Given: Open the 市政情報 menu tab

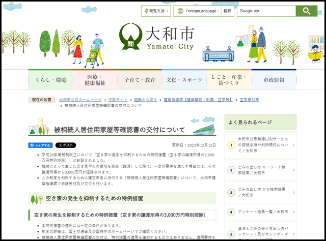Looking at the screenshot, I should [274, 80].
